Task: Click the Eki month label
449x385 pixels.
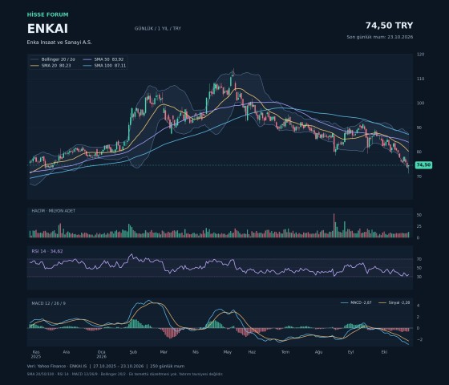Action: (384, 352)
